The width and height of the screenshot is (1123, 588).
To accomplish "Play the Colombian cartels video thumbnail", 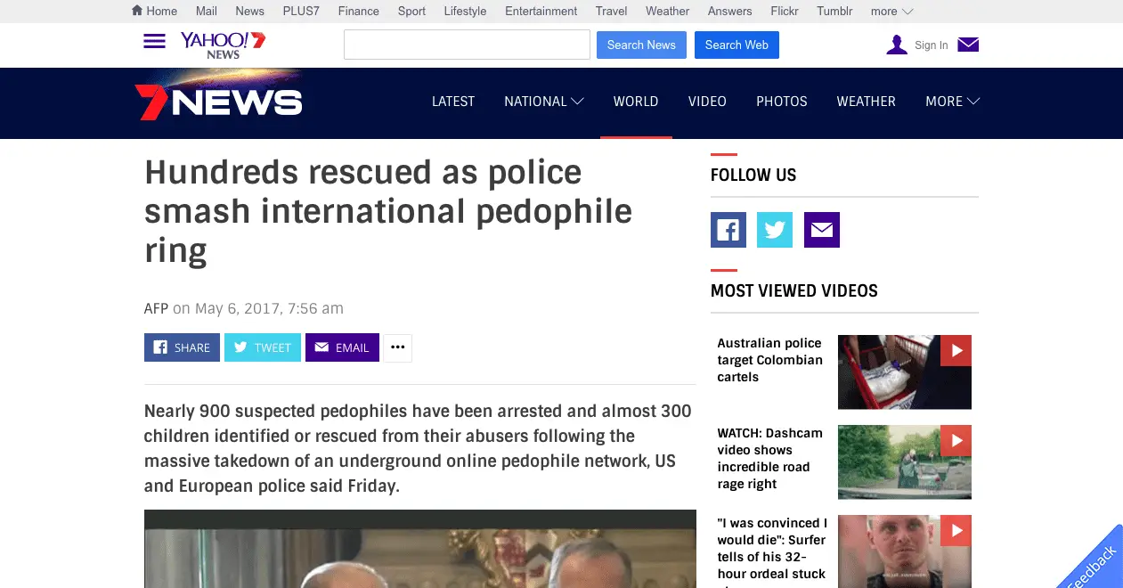I will coord(904,372).
